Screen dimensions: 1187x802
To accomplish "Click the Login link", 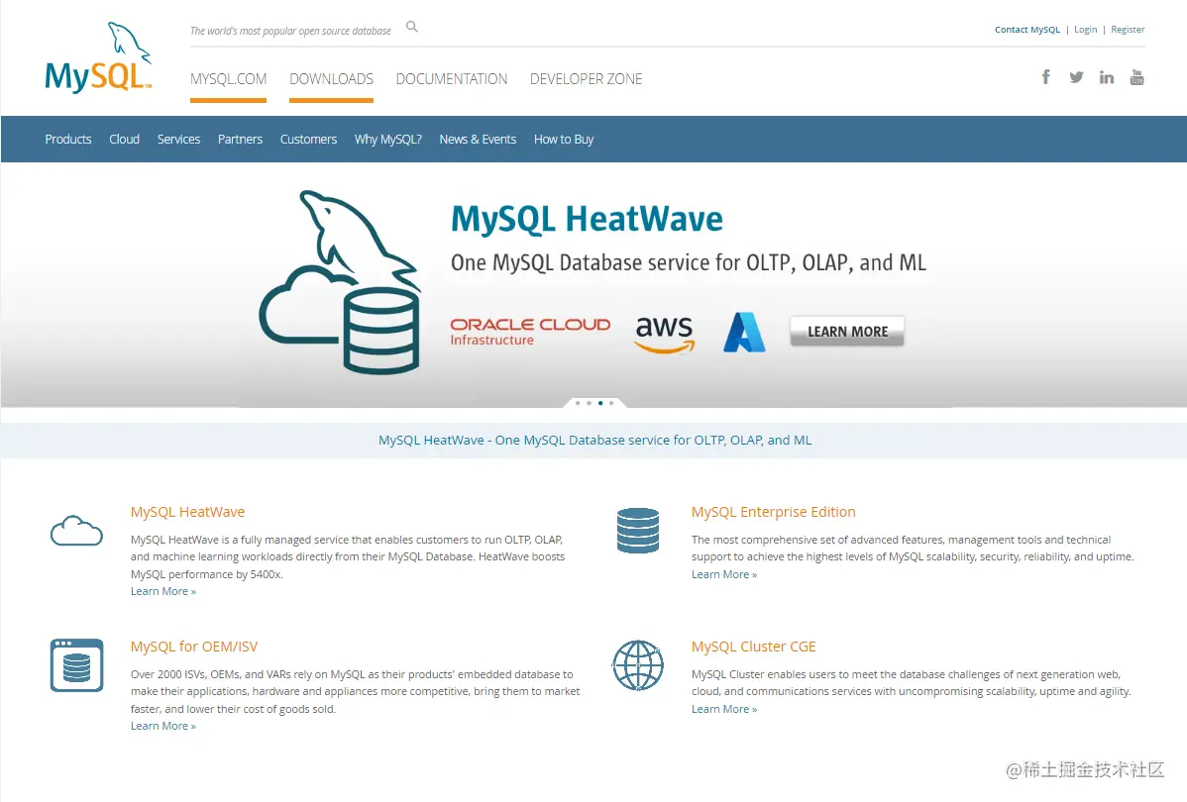I will (1086, 30).
